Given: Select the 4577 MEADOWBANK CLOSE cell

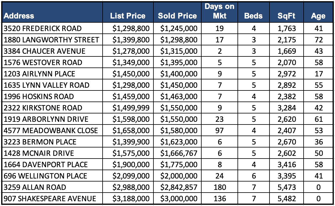Looking at the screenshot, I should point(51,130).
